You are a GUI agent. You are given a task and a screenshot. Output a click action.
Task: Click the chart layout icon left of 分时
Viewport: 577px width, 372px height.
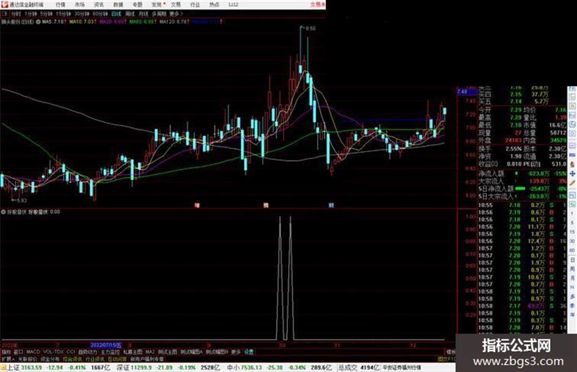(x=4, y=13)
